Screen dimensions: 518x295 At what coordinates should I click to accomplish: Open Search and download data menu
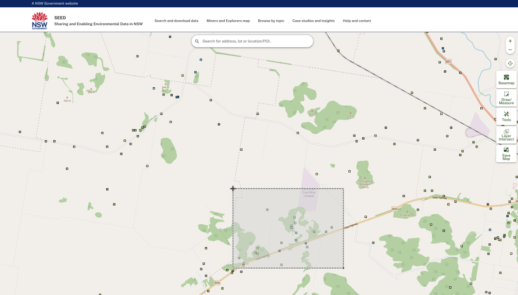click(x=176, y=21)
